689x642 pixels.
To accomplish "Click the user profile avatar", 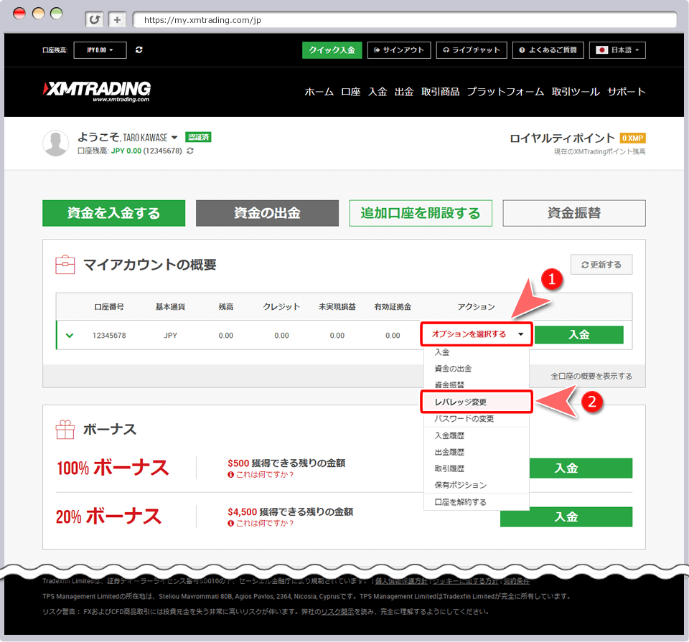I will (x=56, y=143).
